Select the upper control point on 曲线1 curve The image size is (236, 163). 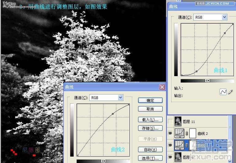(x=225, y=33)
